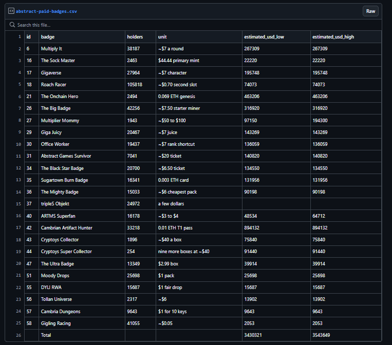
Task: Click 'The Sock Master' badge cell
Action: tap(82, 60)
